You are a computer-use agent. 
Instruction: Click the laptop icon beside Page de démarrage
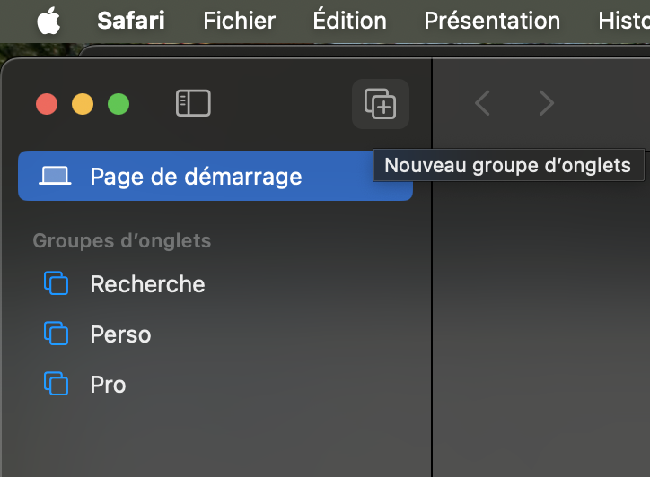coord(55,176)
